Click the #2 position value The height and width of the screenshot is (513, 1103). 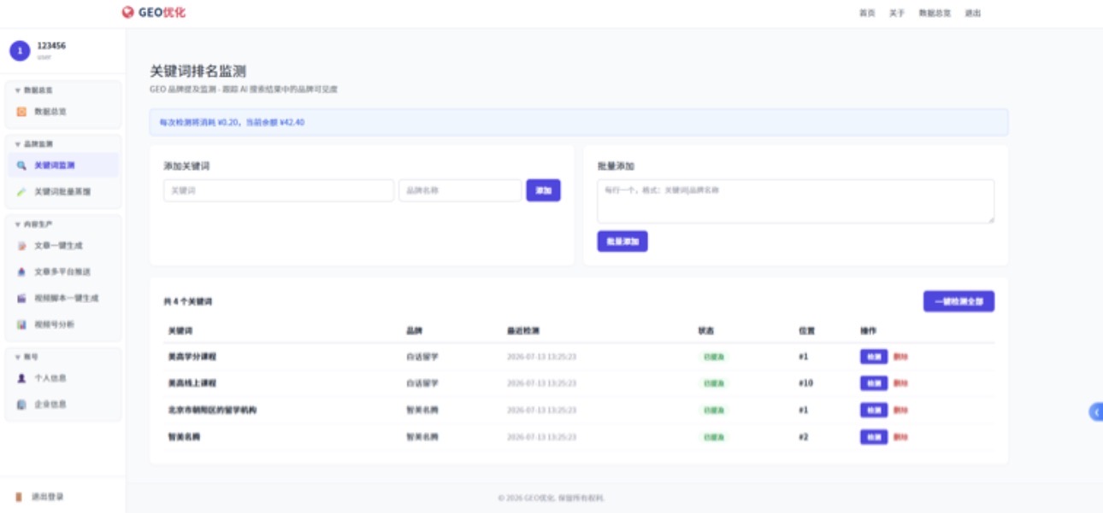[803, 437]
